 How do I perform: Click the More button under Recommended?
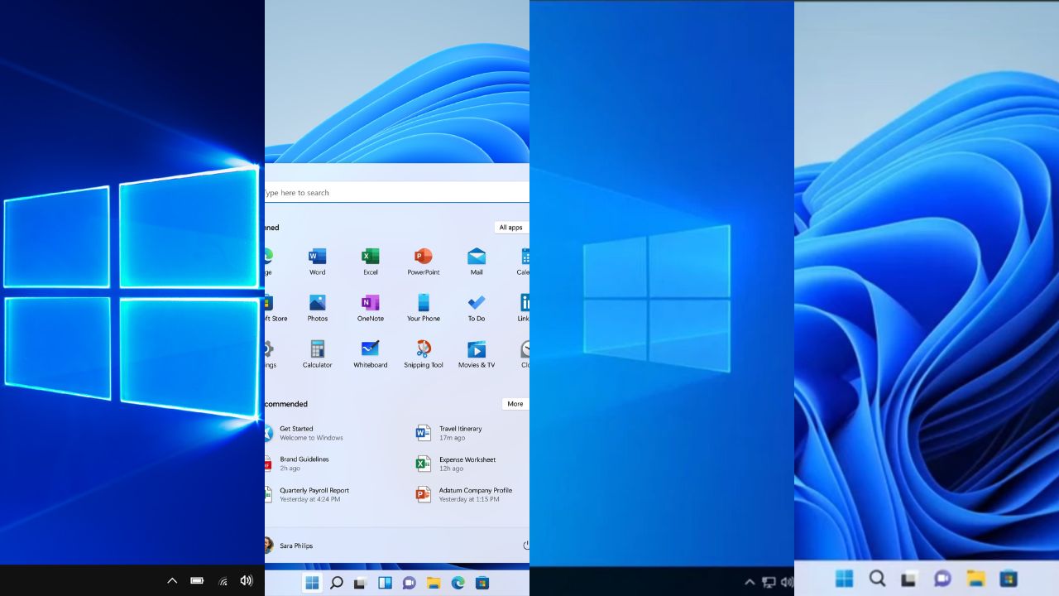coord(515,404)
